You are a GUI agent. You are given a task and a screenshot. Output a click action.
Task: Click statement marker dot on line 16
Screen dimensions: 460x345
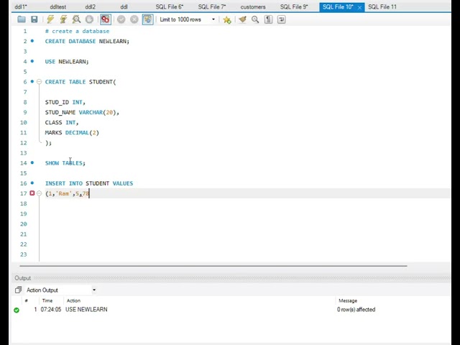32,183
